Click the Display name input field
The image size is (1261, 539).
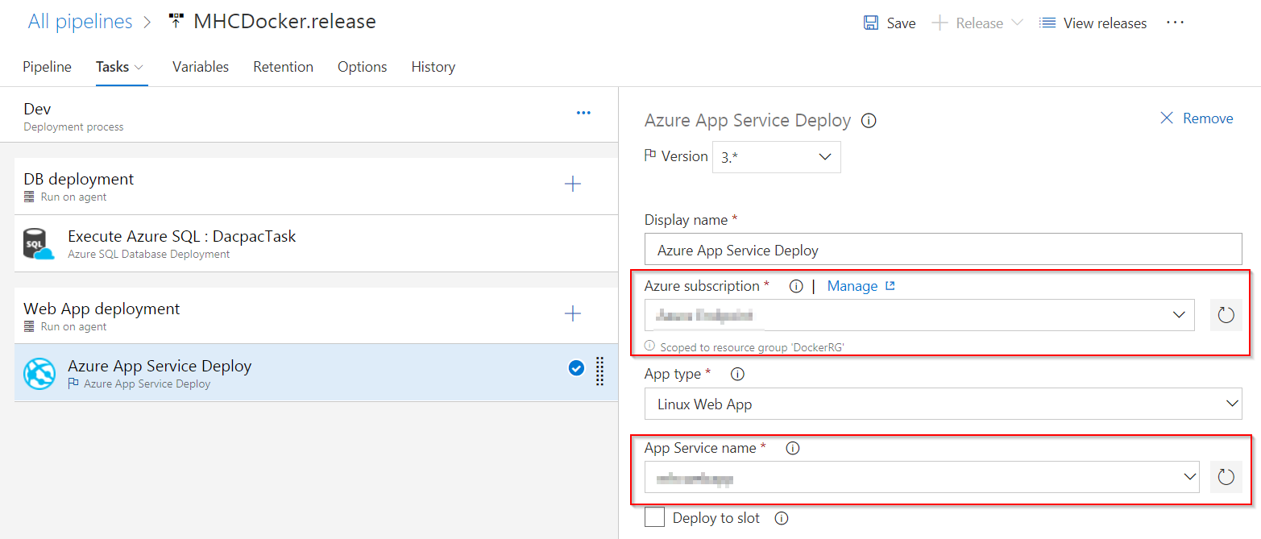tap(944, 250)
